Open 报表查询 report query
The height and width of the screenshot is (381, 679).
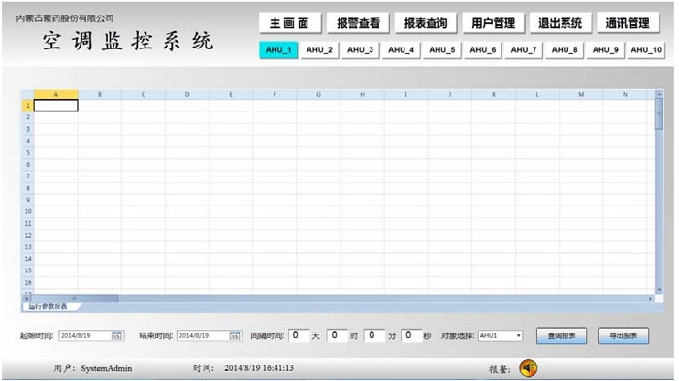[x=426, y=23]
